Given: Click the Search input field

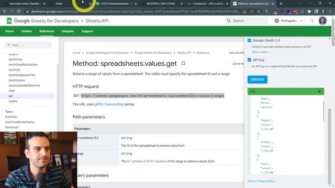Looking at the screenshot, I should (x=247, y=21).
